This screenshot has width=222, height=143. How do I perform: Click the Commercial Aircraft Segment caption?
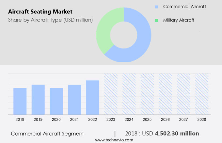pos(47,133)
